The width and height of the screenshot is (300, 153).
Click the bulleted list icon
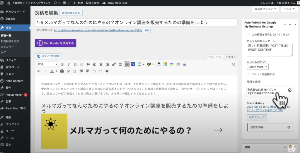click(x=75, y=64)
